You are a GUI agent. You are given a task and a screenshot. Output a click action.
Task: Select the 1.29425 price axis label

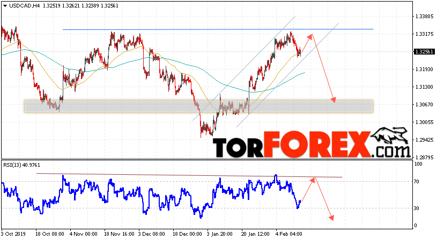click(424, 140)
